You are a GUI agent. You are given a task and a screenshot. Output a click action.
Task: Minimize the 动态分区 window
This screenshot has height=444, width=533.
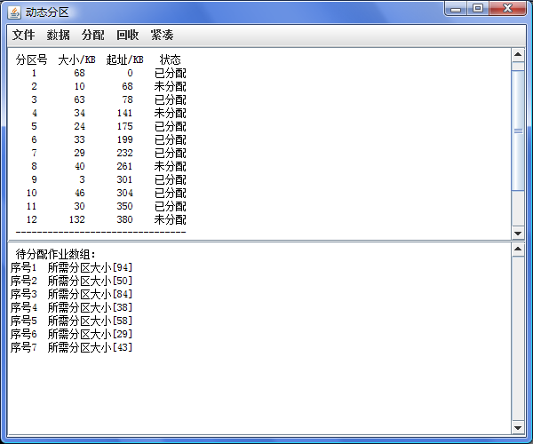(457, 9)
